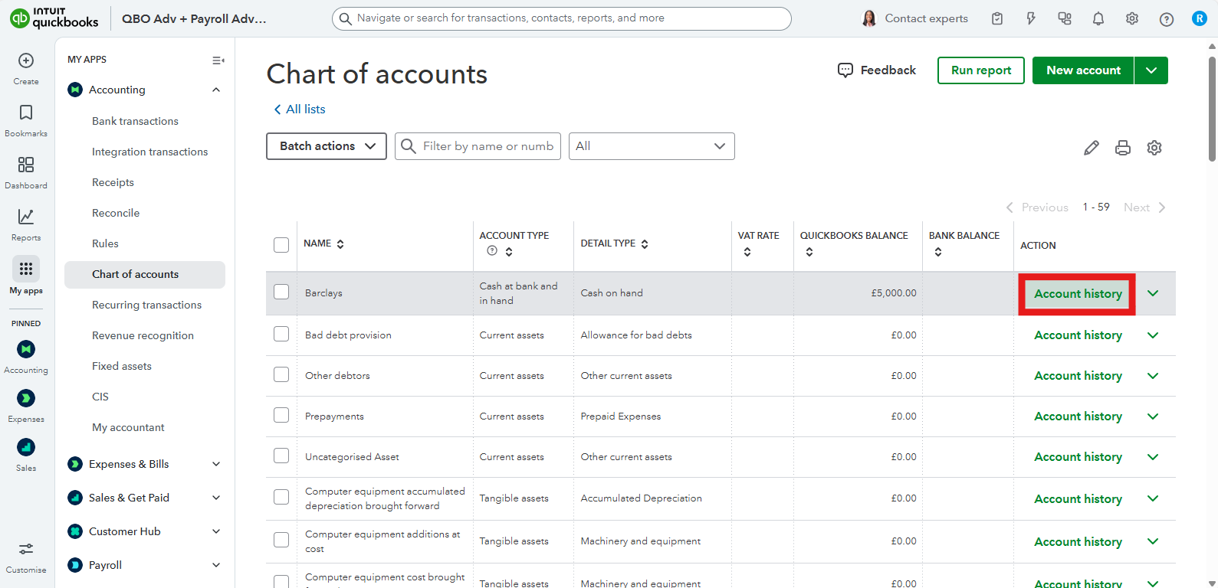Select the Bad debt provision checkbox
The width and height of the screenshot is (1218, 588).
pyautogui.click(x=281, y=335)
